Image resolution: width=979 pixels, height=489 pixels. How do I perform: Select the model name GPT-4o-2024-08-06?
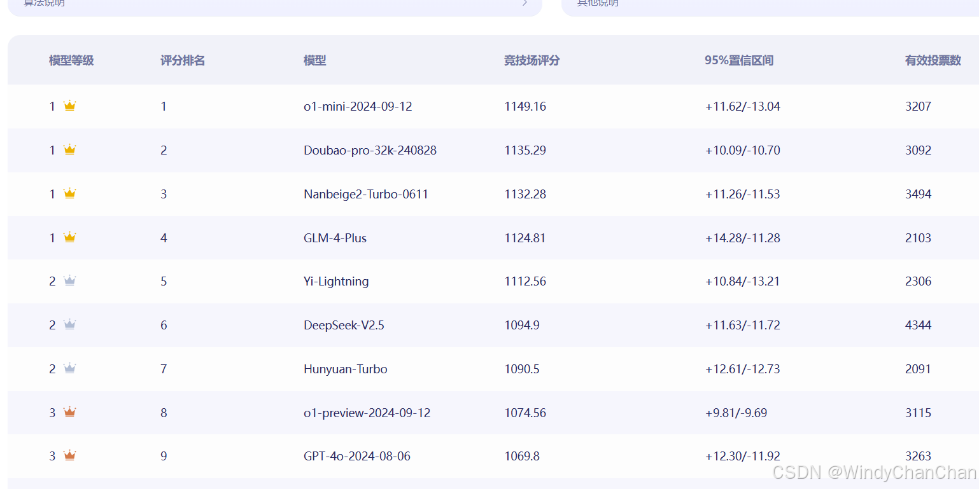[357, 456]
